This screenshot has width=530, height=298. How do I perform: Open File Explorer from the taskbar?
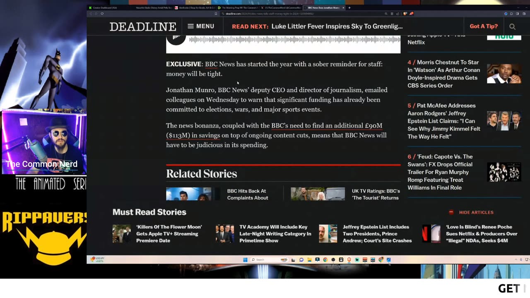coord(309,260)
